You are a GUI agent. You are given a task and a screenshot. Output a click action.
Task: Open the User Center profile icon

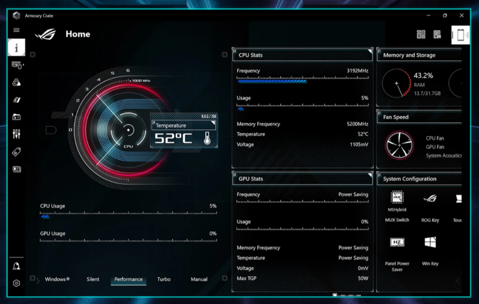tap(16, 266)
